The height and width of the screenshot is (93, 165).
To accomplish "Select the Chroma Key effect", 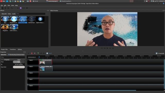I will [23, 20].
